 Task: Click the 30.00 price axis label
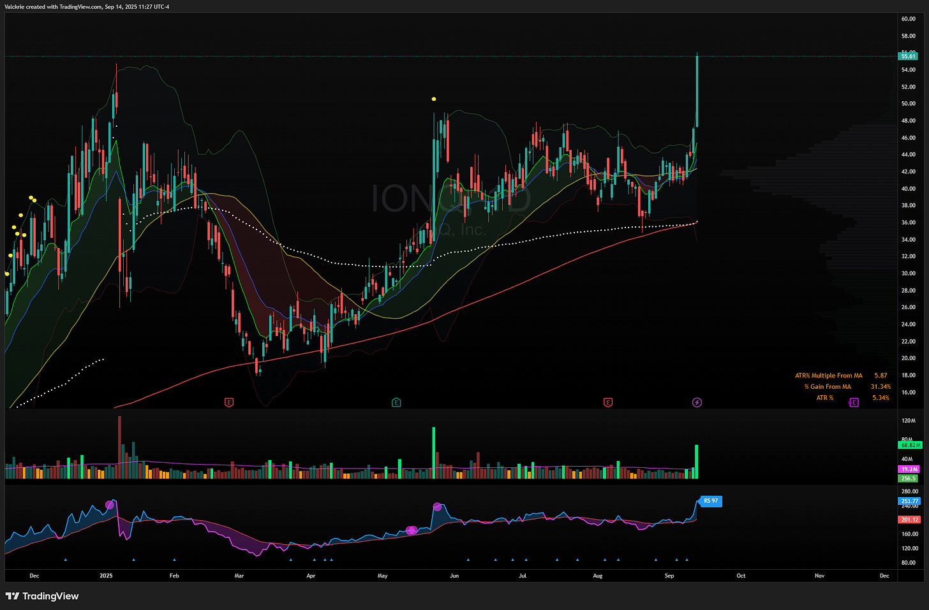point(908,273)
